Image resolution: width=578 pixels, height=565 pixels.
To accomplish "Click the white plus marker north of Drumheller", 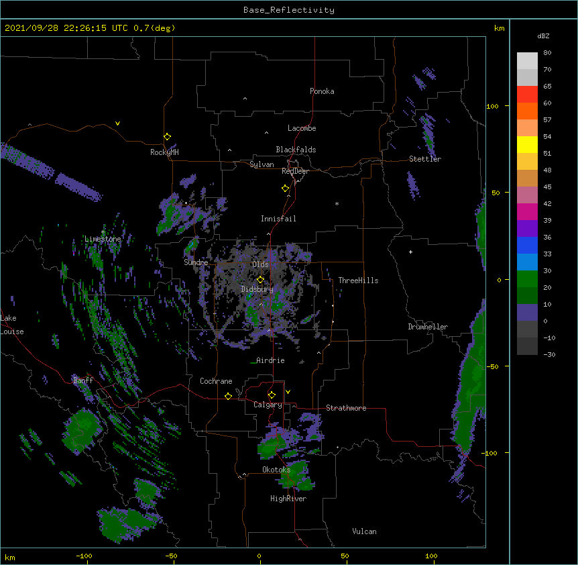I will pos(410,252).
